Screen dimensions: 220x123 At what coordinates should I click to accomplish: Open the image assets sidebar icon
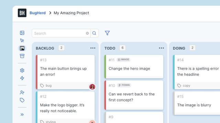(x=22, y=33)
